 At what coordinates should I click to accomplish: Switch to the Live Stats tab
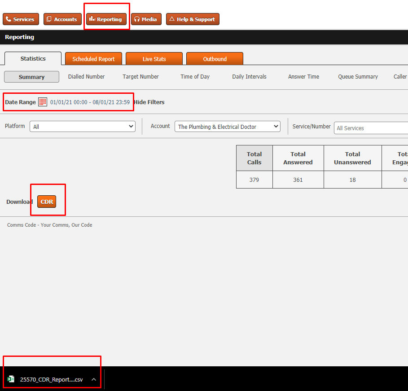pos(154,59)
